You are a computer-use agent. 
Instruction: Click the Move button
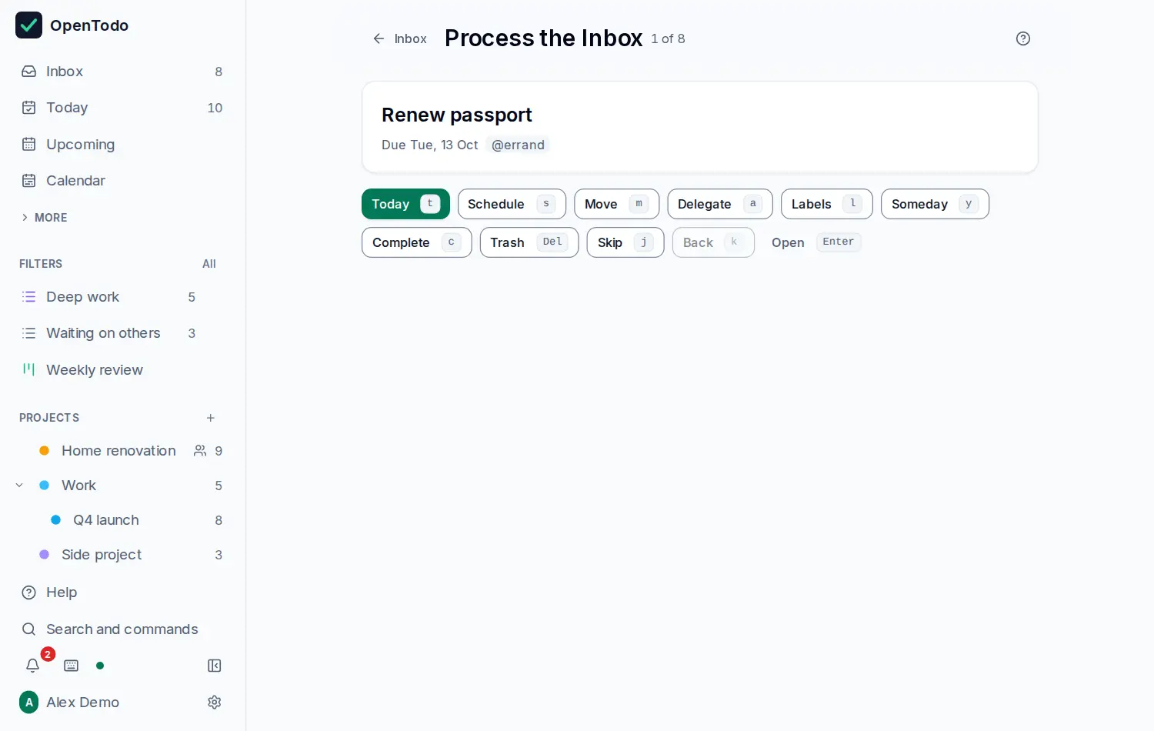pos(617,204)
